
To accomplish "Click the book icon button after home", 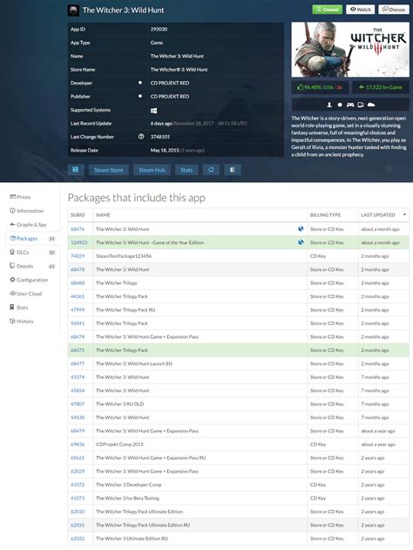I will pyautogui.click(x=232, y=170).
